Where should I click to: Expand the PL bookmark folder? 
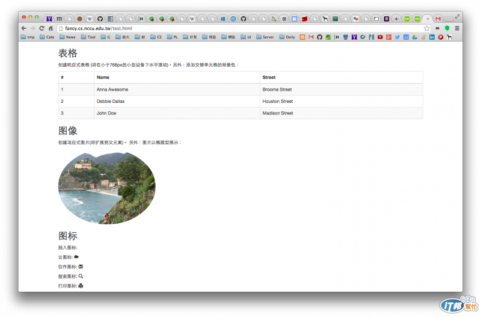pos(173,37)
